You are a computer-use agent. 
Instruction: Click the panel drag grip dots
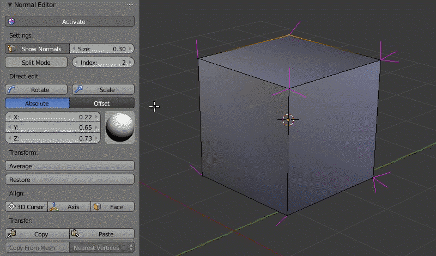point(130,5)
